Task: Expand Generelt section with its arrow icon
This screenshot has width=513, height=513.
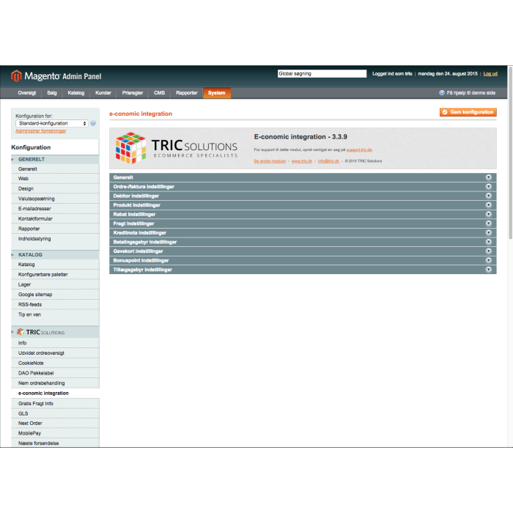Action: pyautogui.click(x=488, y=177)
